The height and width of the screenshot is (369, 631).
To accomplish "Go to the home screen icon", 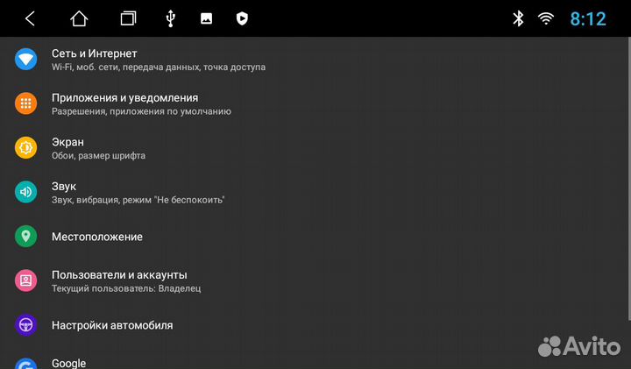I will [x=80, y=18].
